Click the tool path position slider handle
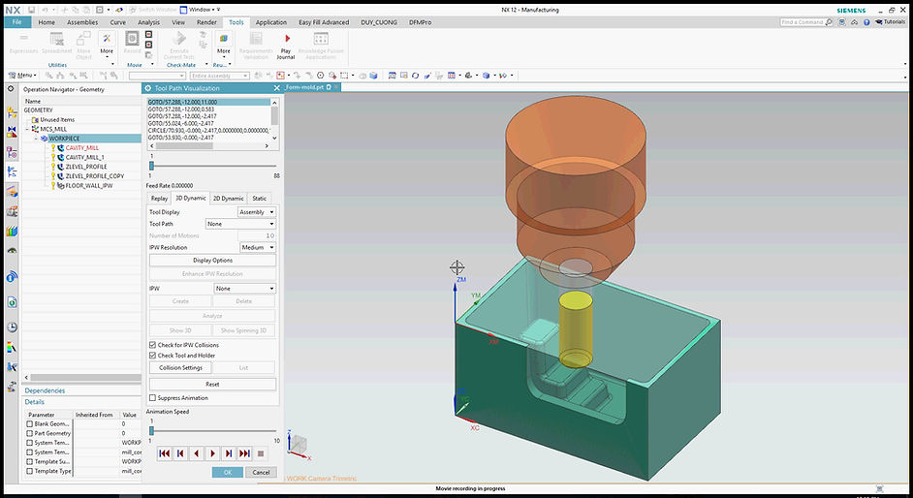 [x=151, y=166]
